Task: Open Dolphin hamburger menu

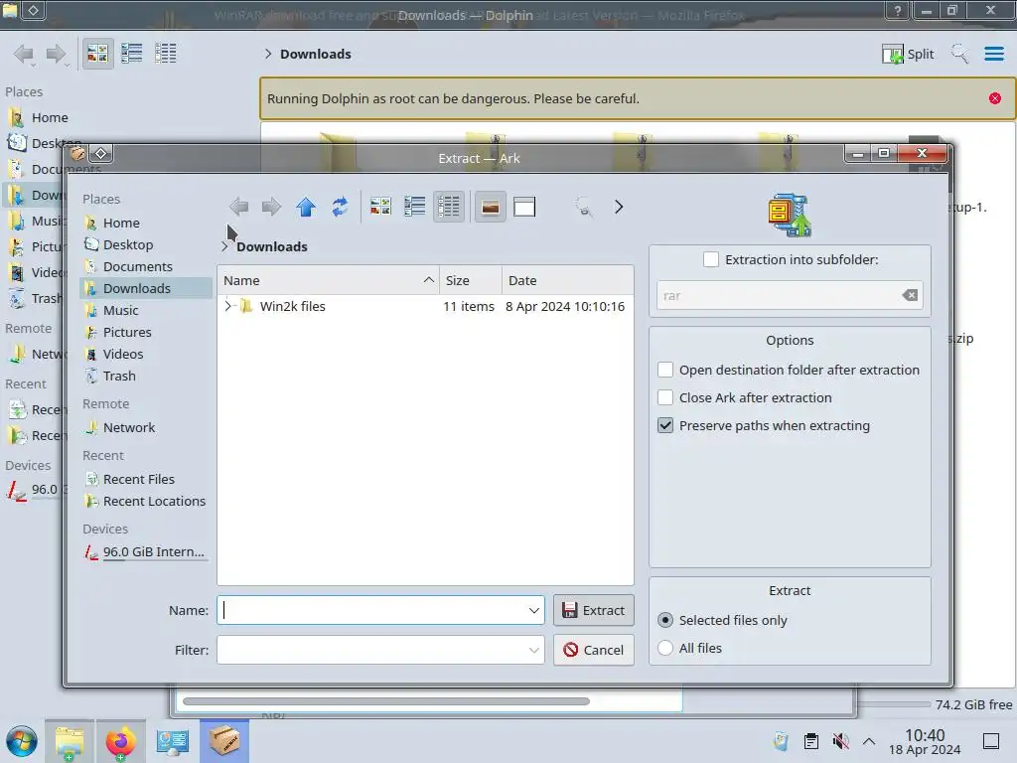Action: pyautogui.click(x=994, y=54)
